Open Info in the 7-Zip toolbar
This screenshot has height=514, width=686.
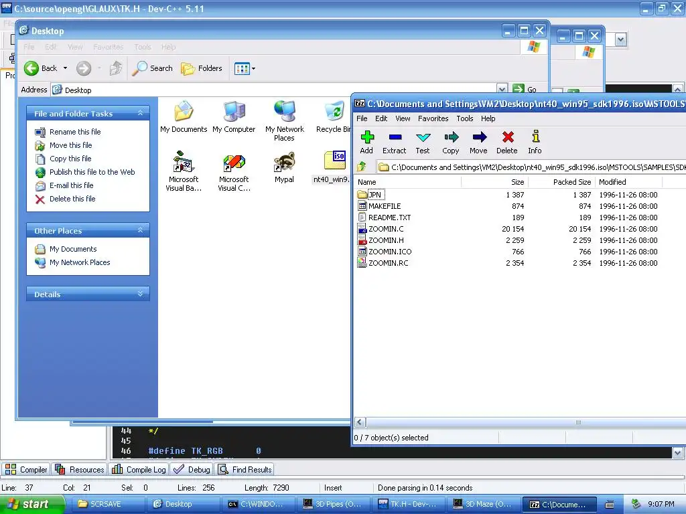[x=535, y=143]
